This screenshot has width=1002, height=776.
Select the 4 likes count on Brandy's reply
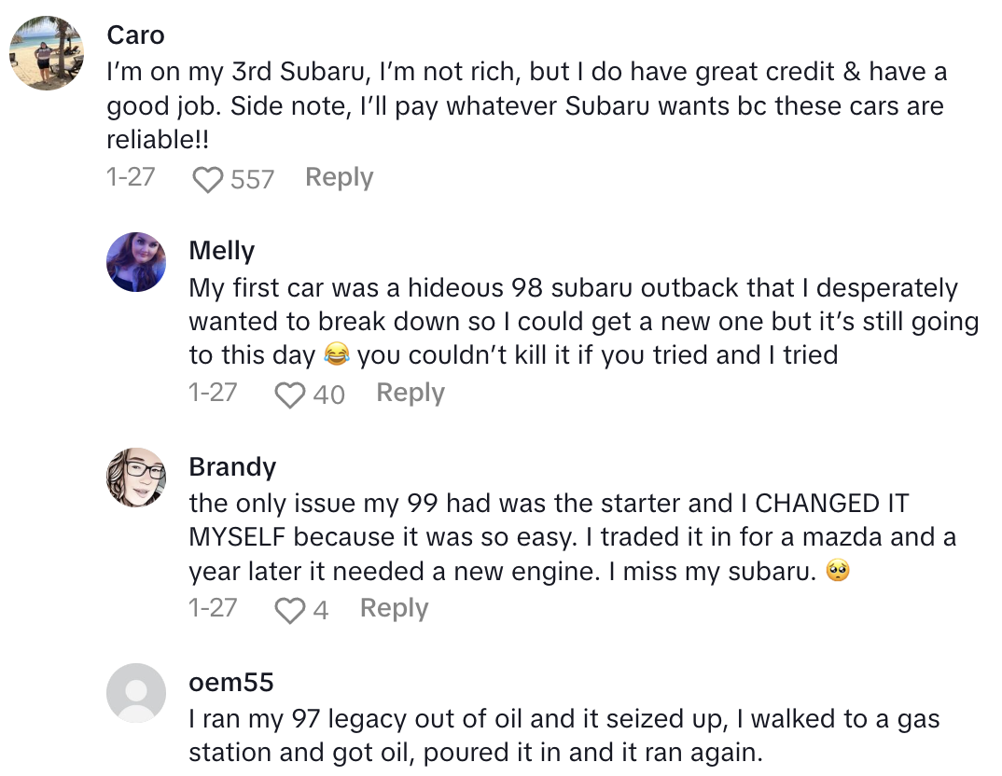pos(320,610)
